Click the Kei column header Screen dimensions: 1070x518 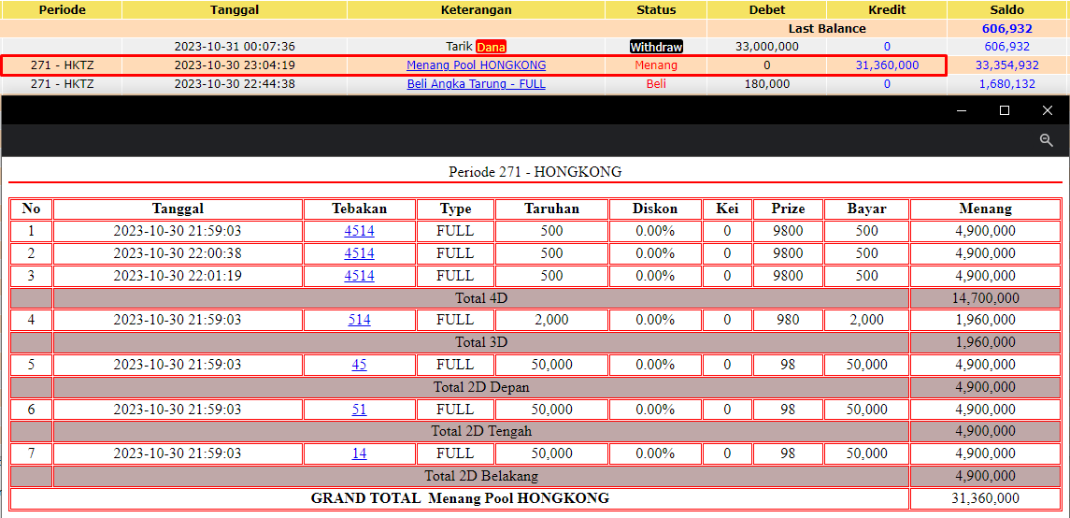pyautogui.click(x=727, y=209)
